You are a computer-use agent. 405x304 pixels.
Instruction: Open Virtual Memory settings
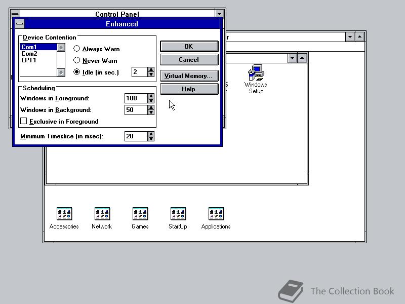(189, 76)
